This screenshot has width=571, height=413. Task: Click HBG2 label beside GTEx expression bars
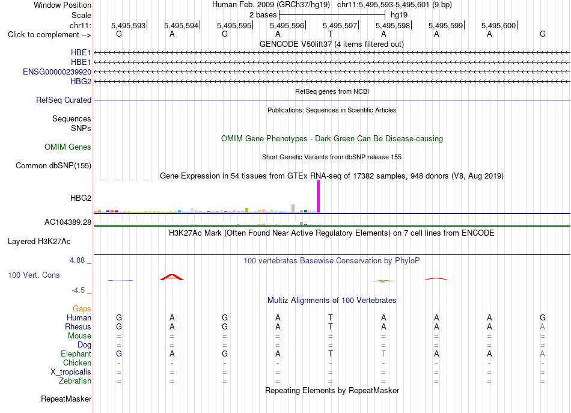pos(81,198)
